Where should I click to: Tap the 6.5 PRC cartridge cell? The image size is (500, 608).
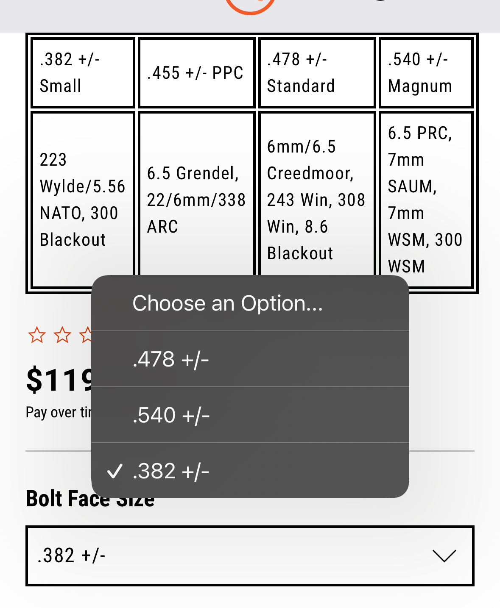[426, 200]
